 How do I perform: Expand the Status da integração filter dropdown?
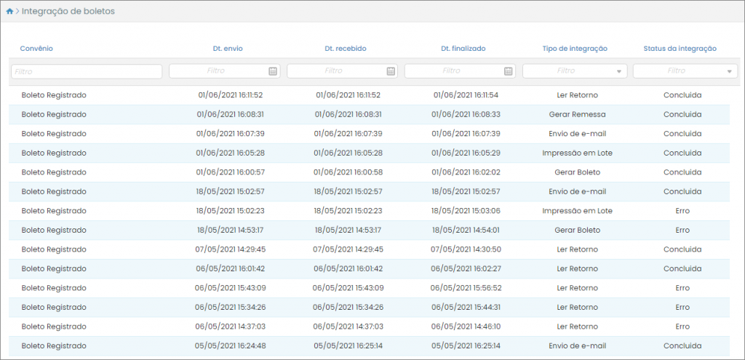click(x=729, y=71)
